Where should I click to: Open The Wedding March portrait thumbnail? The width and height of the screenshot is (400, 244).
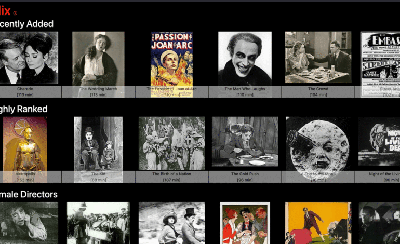tap(98, 64)
